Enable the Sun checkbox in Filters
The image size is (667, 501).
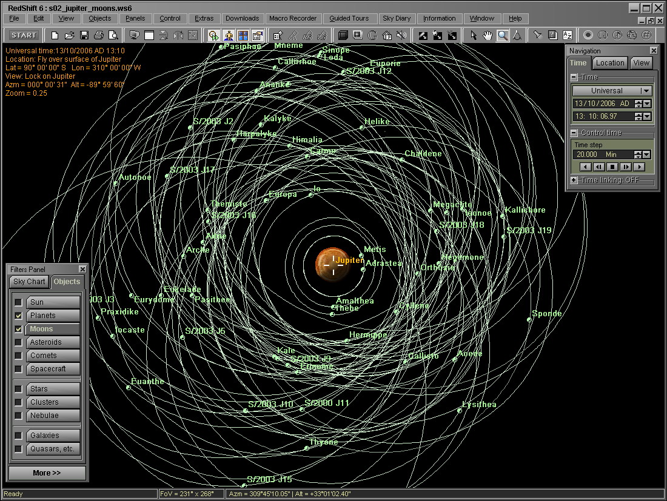(19, 302)
